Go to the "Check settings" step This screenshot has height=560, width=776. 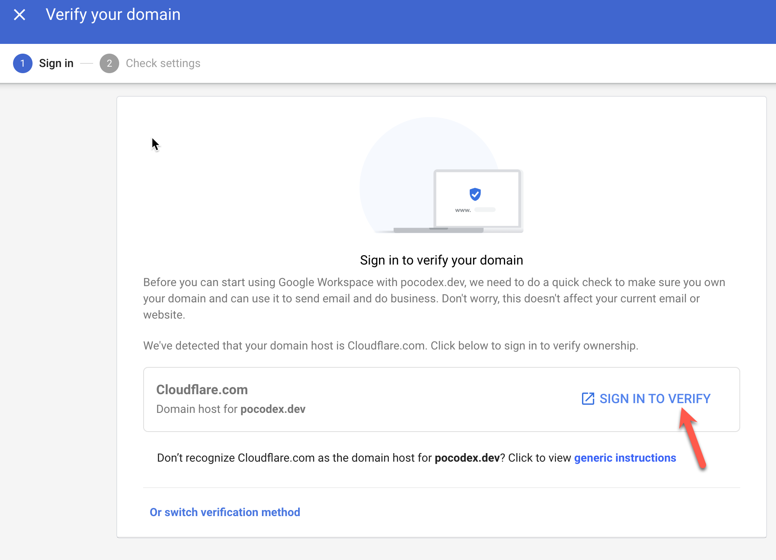(x=163, y=63)
